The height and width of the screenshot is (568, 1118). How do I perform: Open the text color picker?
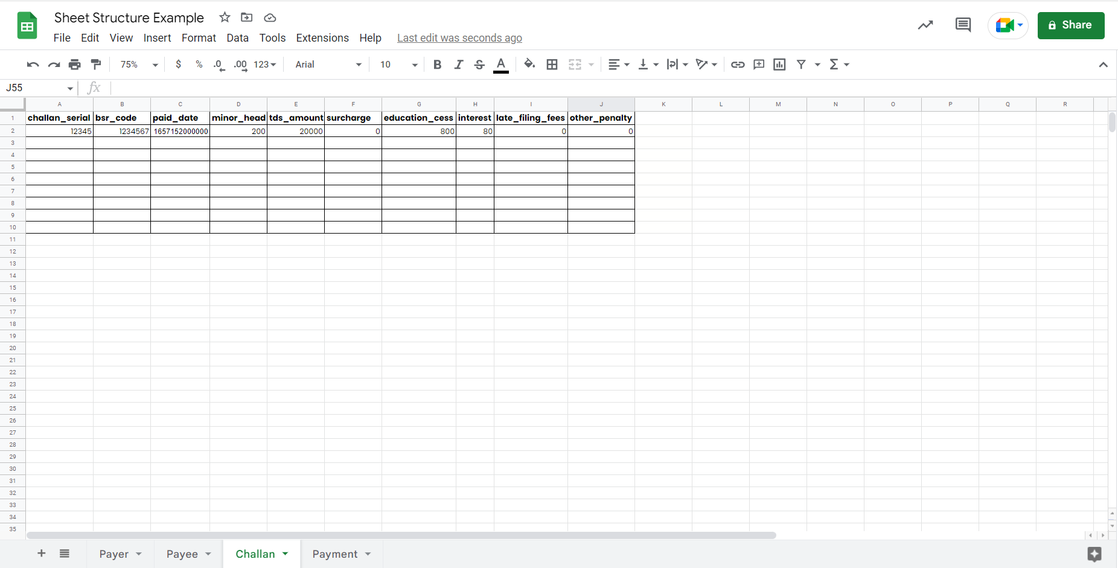click(x=501, y=65)
